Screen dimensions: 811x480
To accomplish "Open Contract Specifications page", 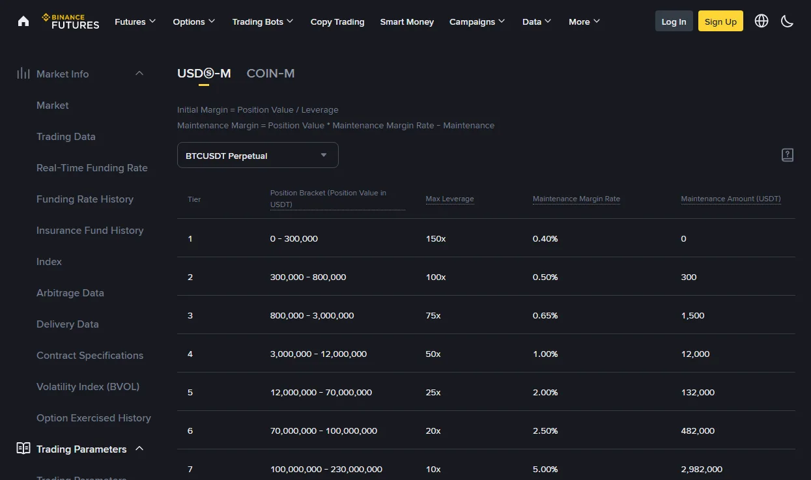I will (90, 355).
